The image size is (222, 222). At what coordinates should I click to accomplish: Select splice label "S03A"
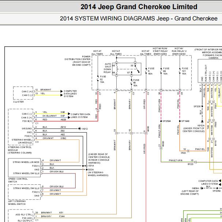pos(91,170)
